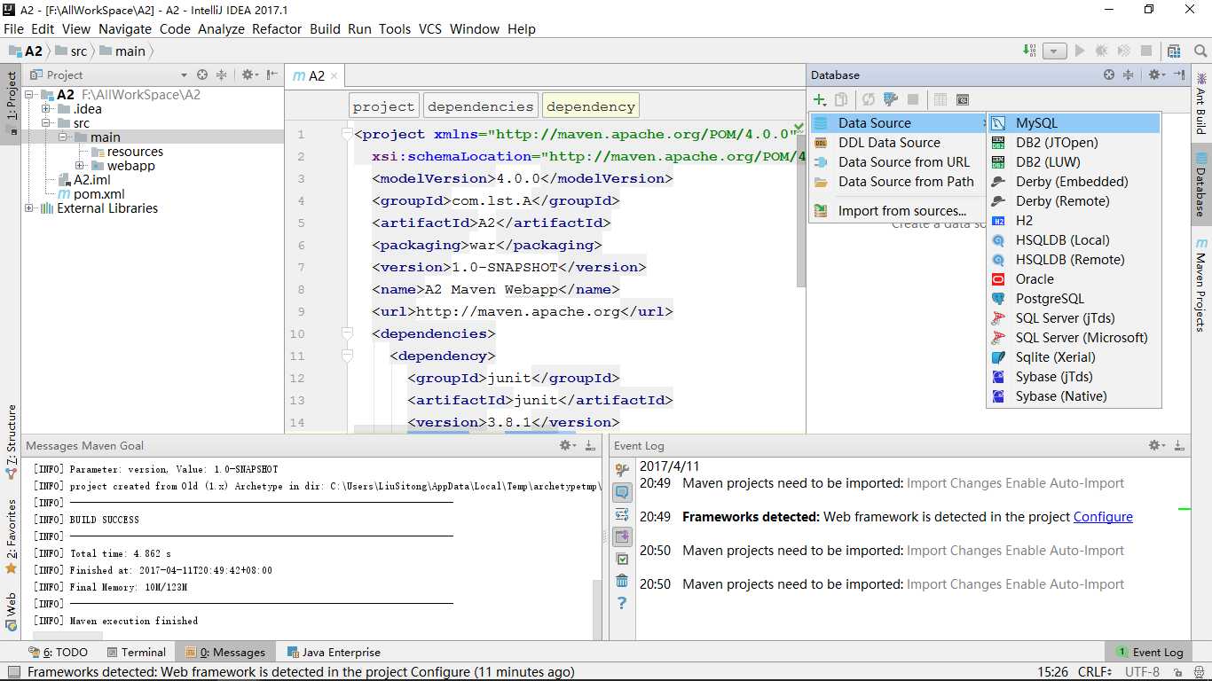Click the Synchronize refresh icon in Database toolbar
Viewport: 1212px width, 681px height.
click(869, 100)
